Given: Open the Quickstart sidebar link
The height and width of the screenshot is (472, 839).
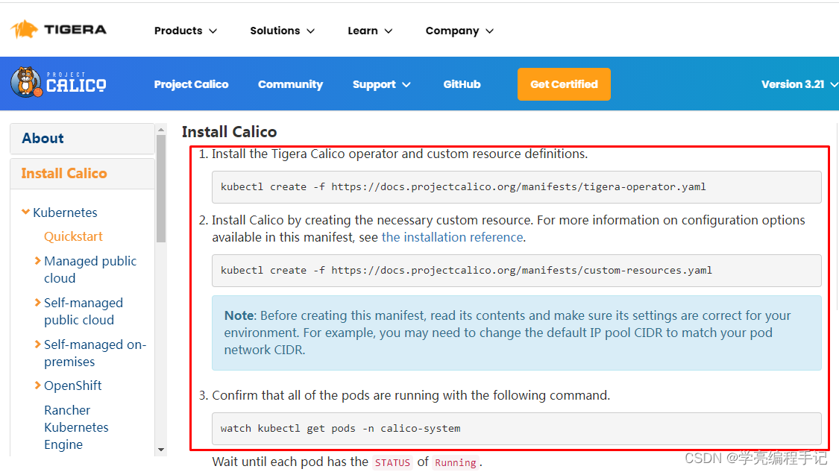Looking at the screenshot, I should pyautogui.click(x=73, y=236).
